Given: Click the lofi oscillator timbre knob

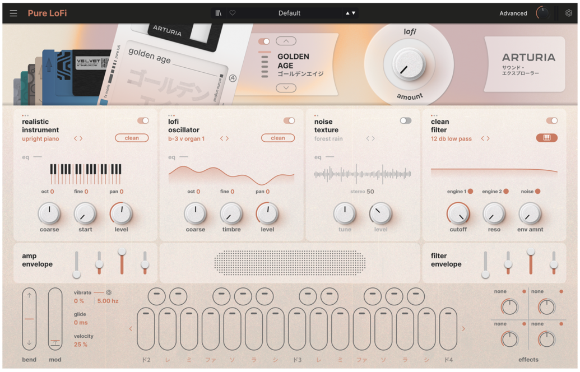Looking at the screenshot, I should click(x=231, y=214).
